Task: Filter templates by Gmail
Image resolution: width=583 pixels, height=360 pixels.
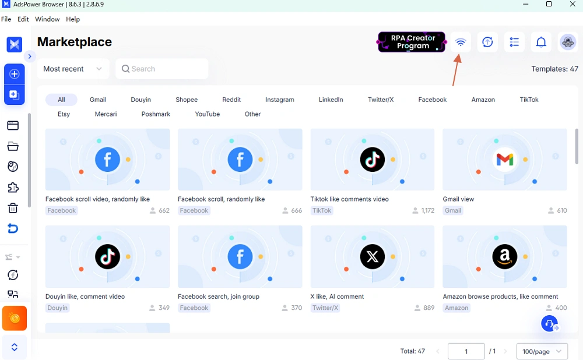Action: pos(98,100)
